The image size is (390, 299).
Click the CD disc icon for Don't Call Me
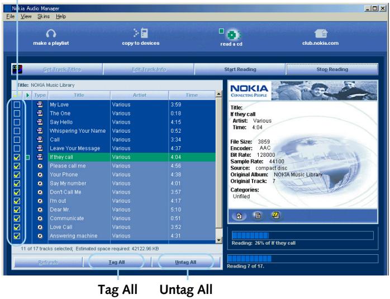coord(40,192)
